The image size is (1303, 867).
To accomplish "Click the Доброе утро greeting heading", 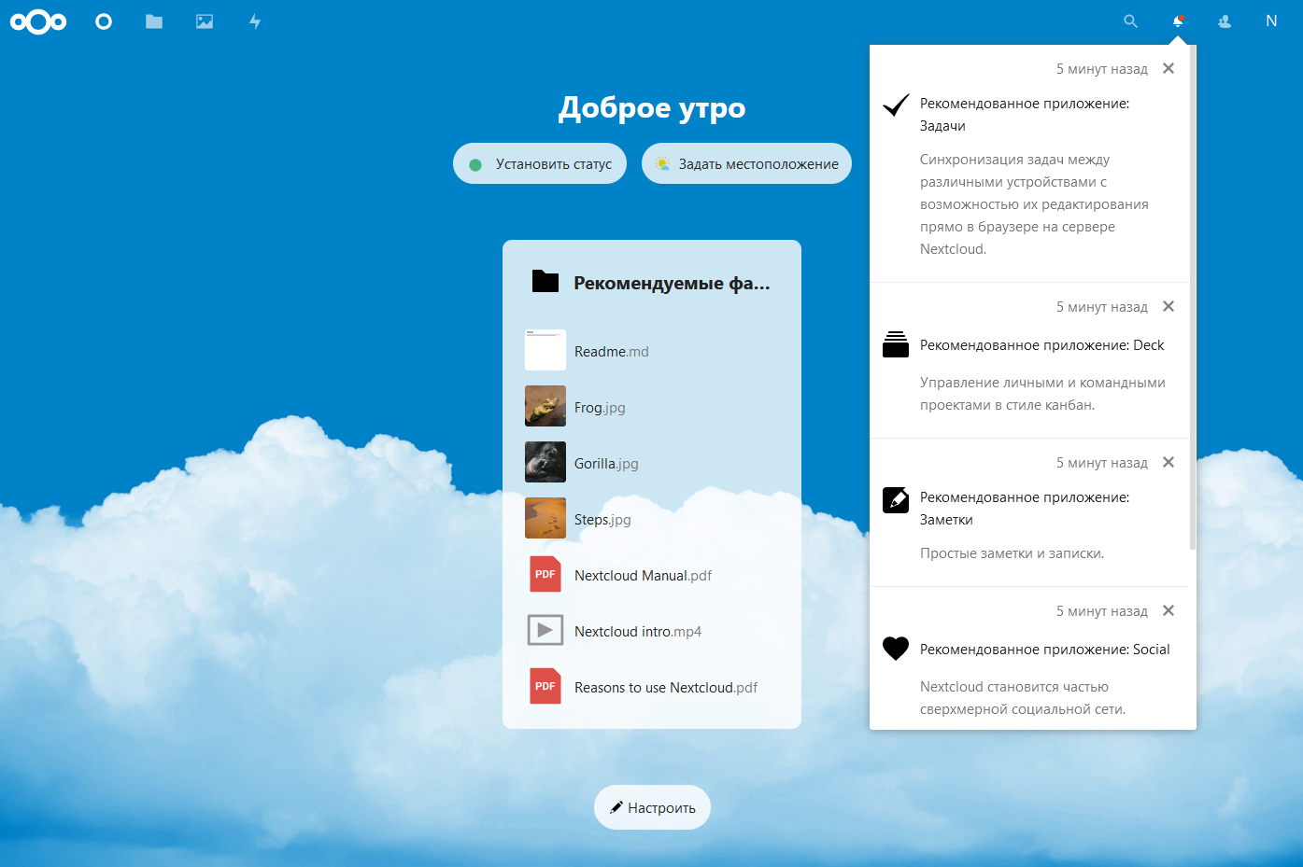I will (x=652, y=108).
